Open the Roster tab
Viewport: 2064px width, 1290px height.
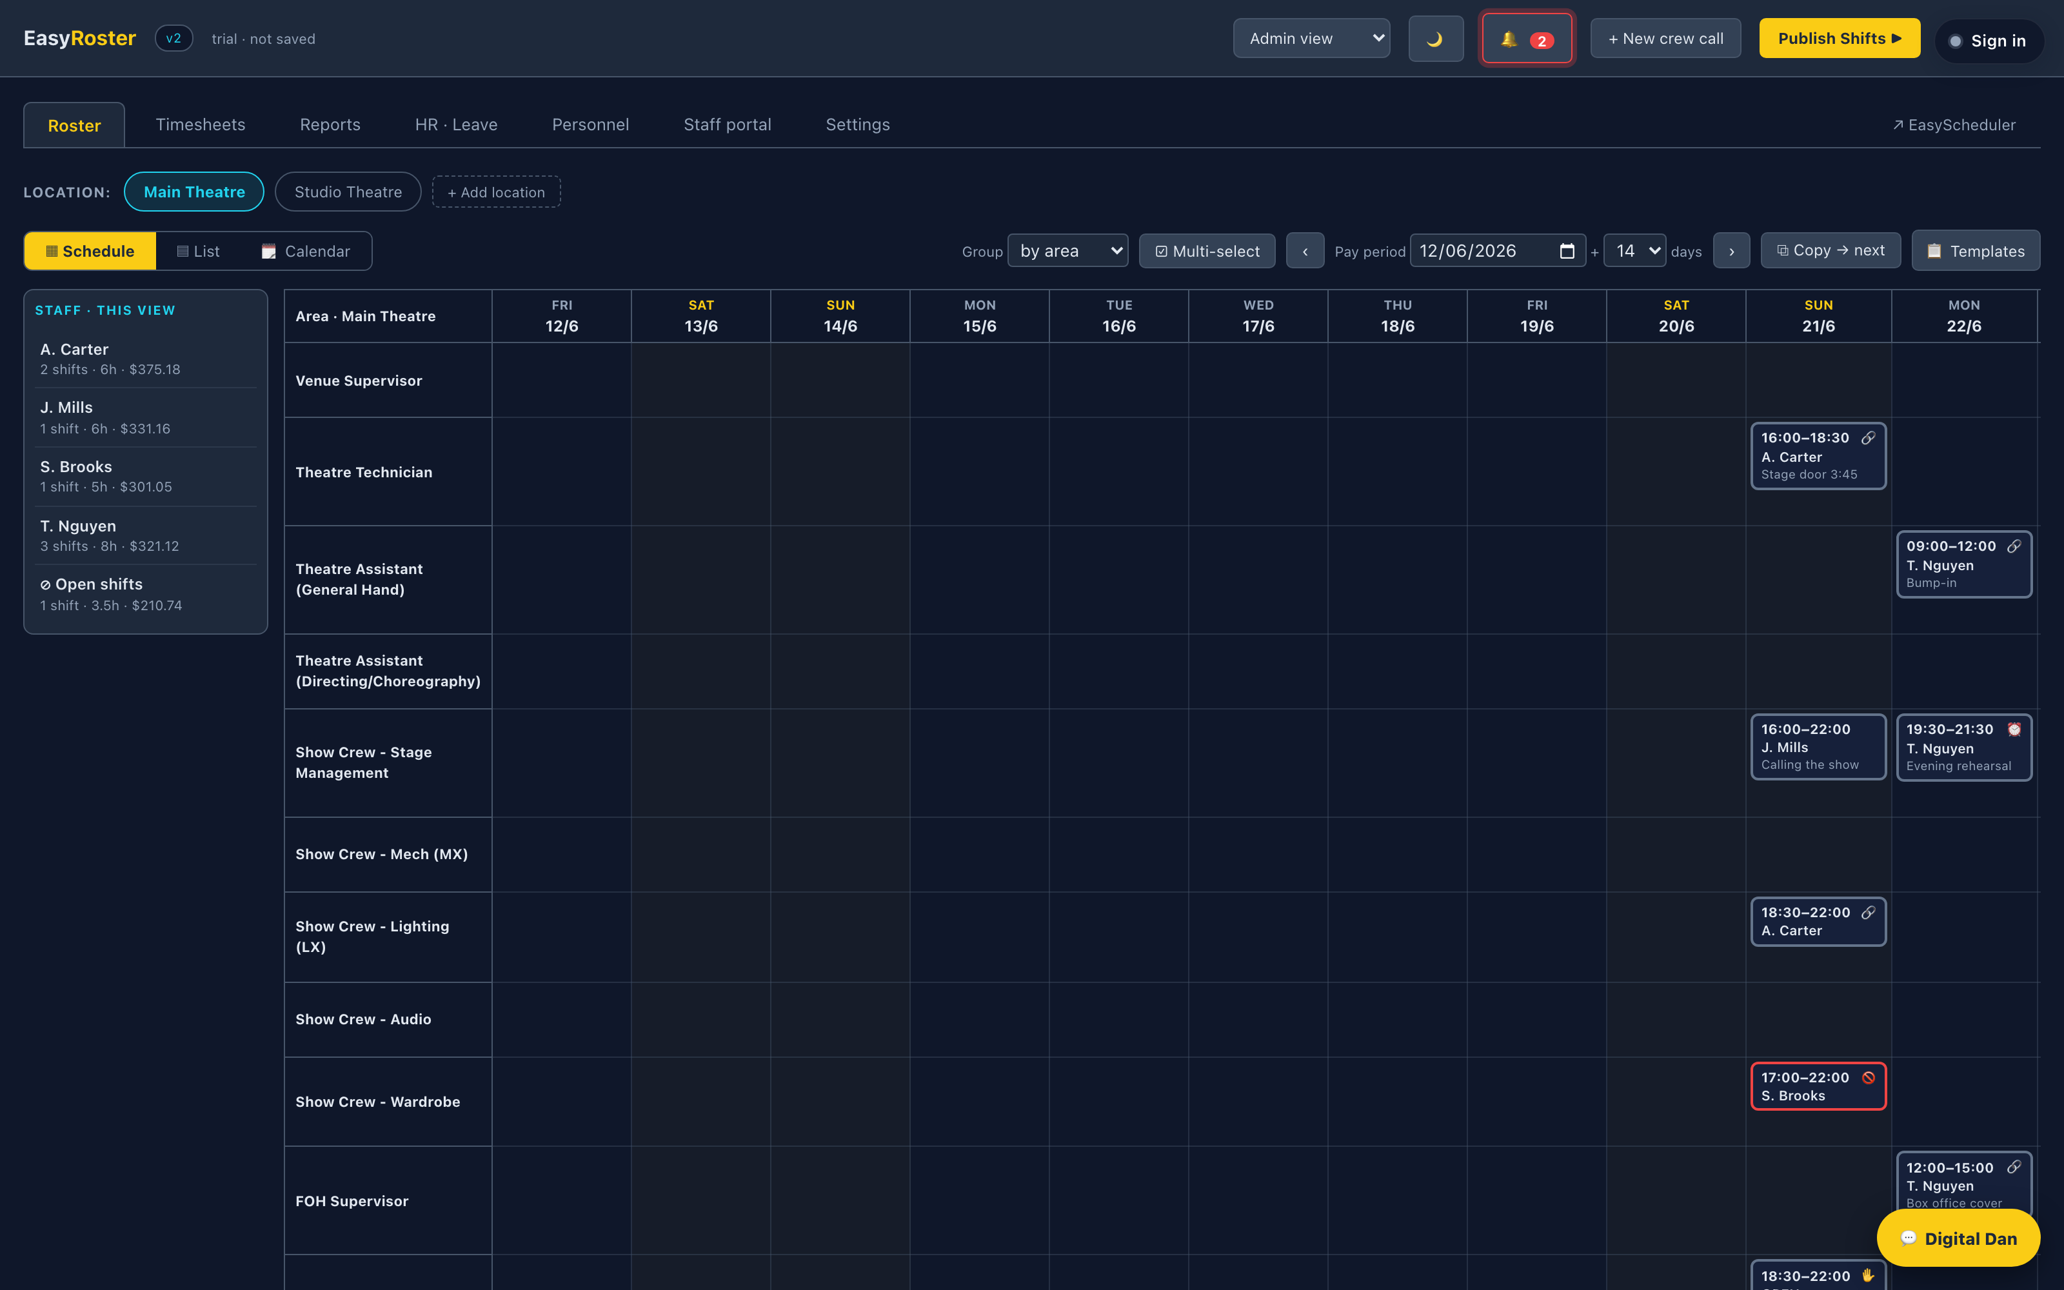pyautogui.click(x=74, y=125)
